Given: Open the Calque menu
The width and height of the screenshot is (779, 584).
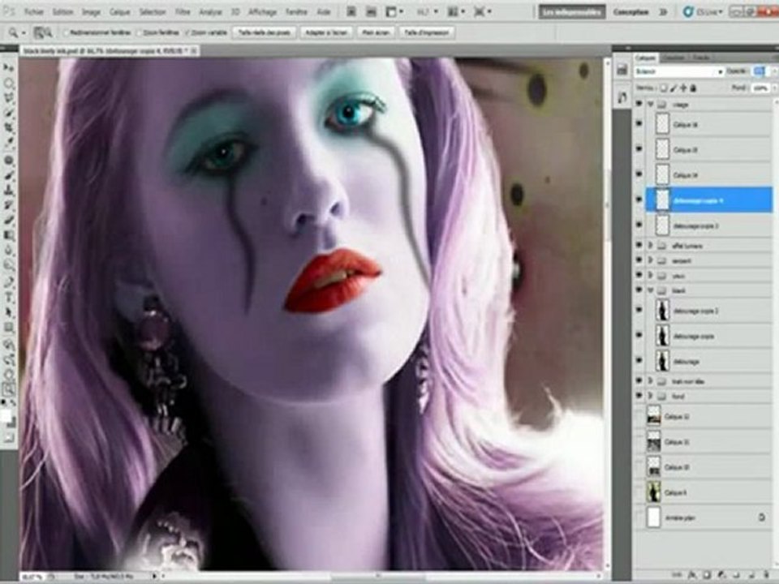Looking at the screenshot, I should coord(120,11).
